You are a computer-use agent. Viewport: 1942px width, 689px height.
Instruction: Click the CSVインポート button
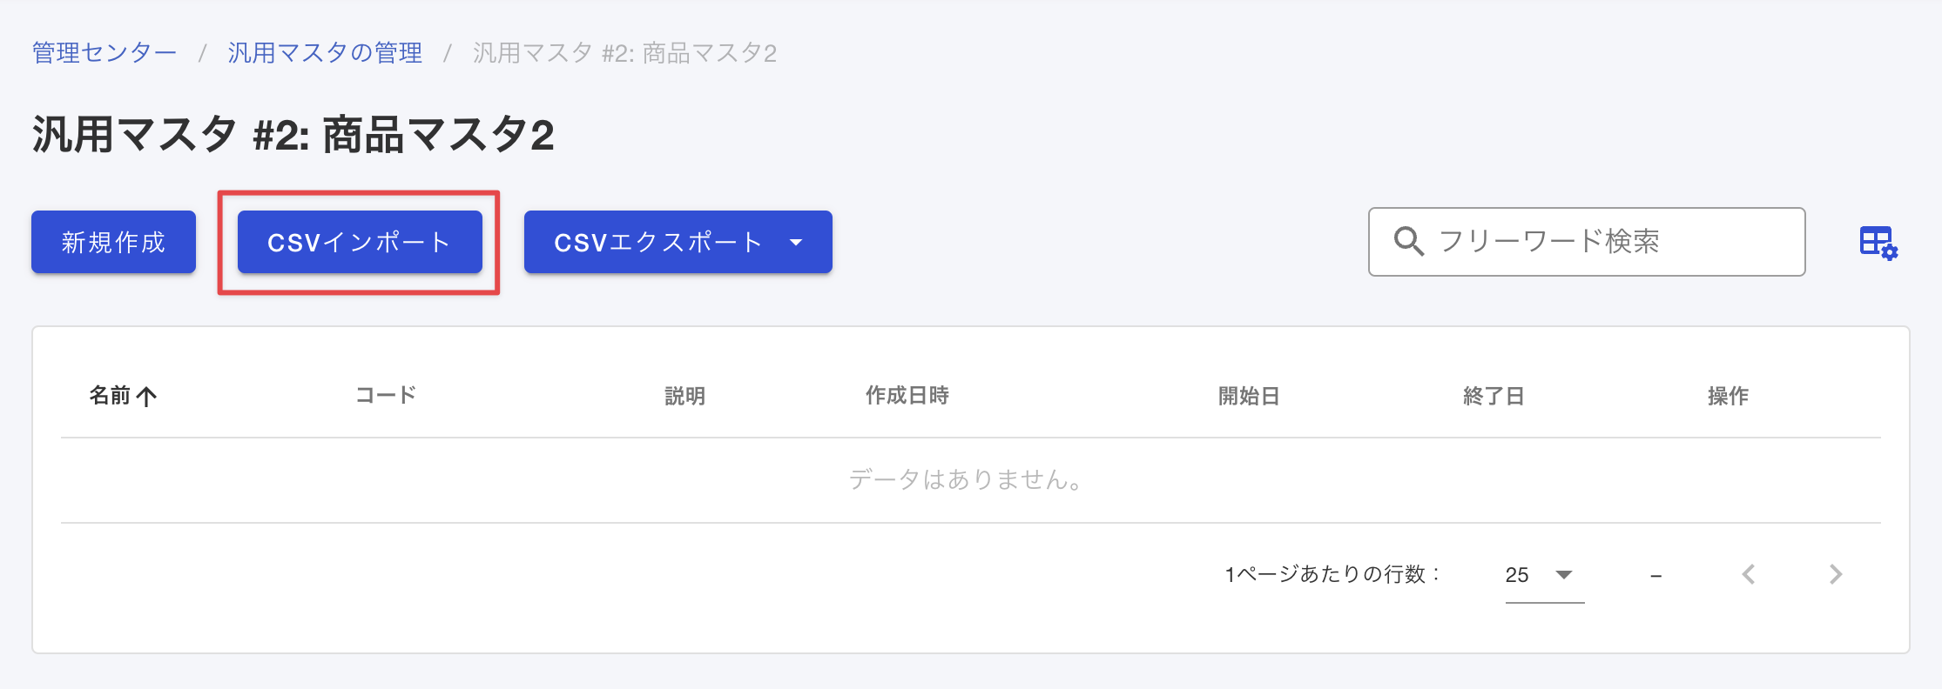click(360, 242)
